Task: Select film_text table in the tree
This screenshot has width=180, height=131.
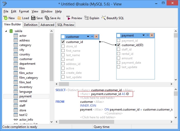Action: pos(25,82)
